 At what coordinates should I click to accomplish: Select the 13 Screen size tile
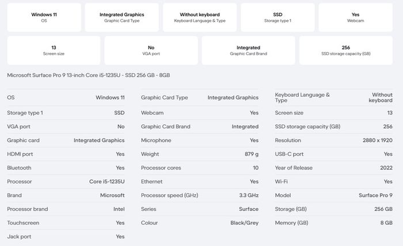pos(54,50)
